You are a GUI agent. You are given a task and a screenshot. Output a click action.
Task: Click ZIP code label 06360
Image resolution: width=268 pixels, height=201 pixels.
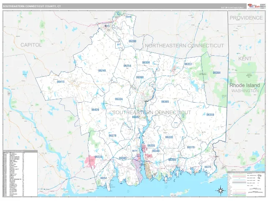(140, 77)
